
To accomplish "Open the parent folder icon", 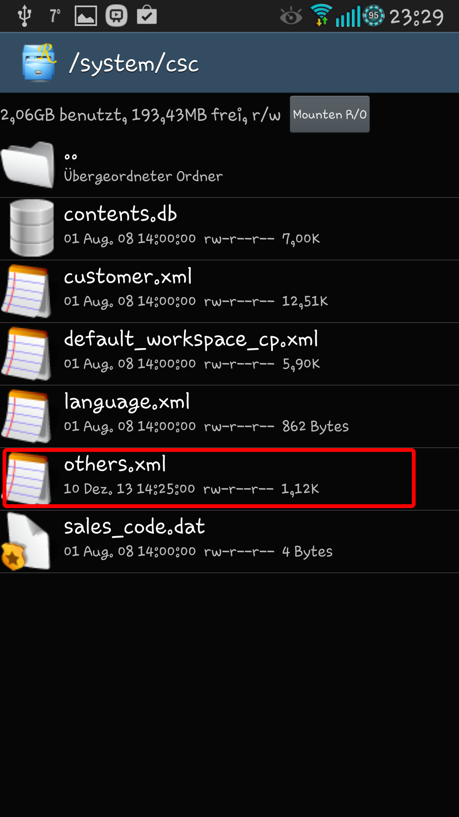I will [28, 165].
